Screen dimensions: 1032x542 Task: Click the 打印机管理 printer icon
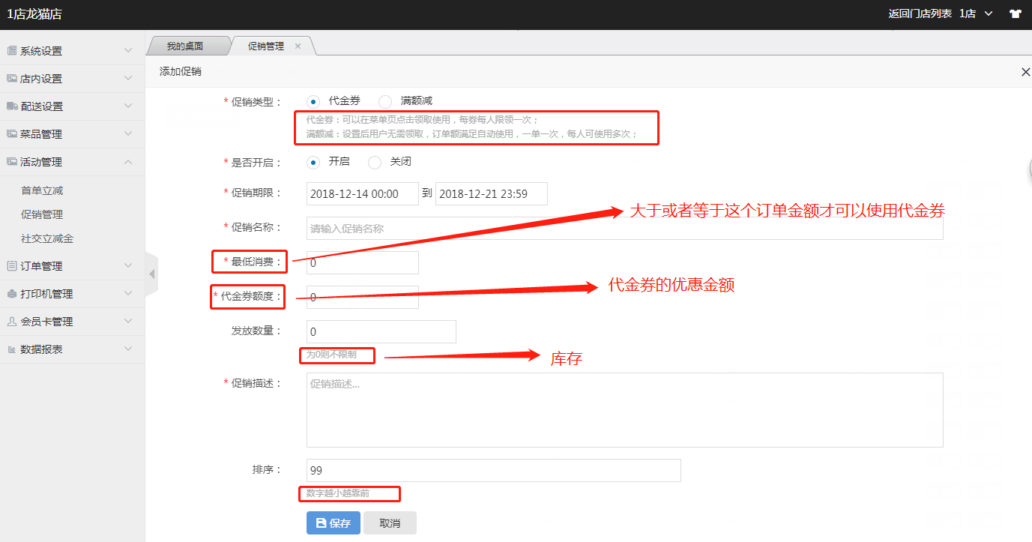(x=11, y=294)
